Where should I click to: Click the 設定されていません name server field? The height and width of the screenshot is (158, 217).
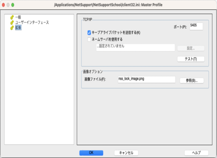click(x=136, y=48)
